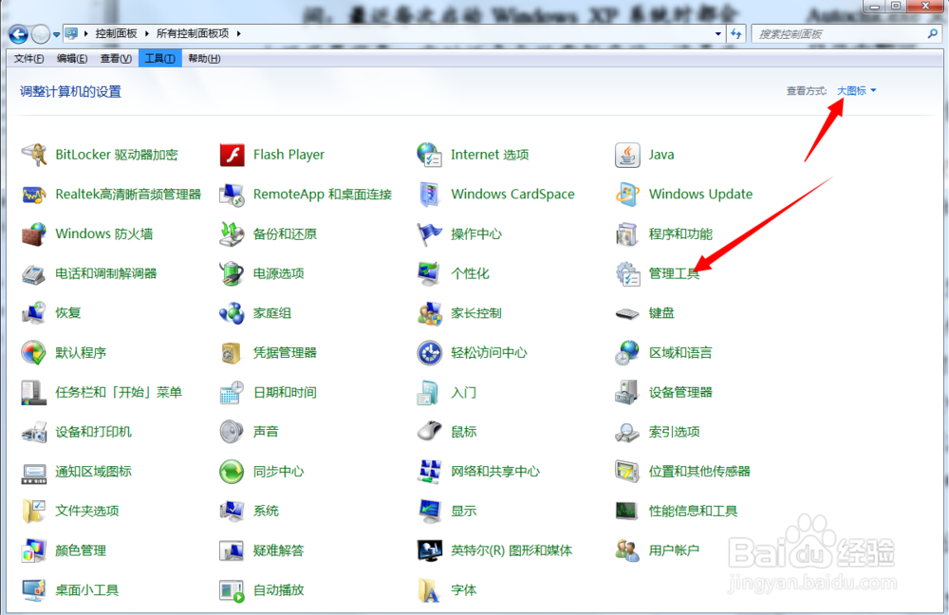Open 日期和时间 icon
Screen dimensions: 949x615
click(232, 392)
